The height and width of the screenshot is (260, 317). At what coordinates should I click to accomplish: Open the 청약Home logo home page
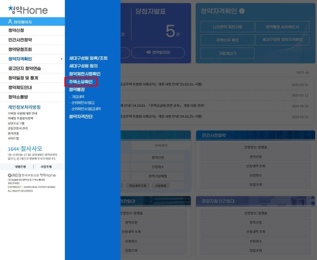28,10
